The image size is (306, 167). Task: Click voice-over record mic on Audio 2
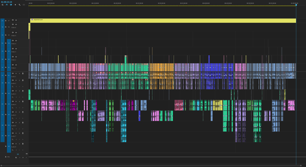point(23,80)
